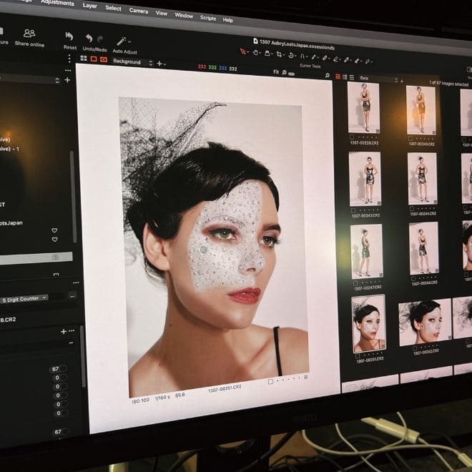Select thumbnail 1307-00244.CR2
Image resolution: width=472 pixels, height=472 pixels.
tap(423, 179)
